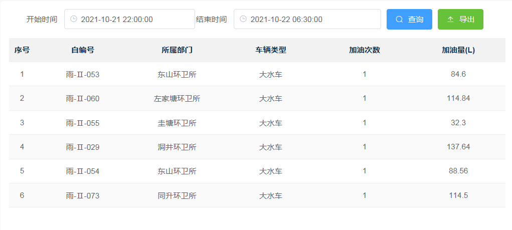This screenshot has height=230, width=512.
Task: Click 洞井环卫所 department cell
Action: 177,147
